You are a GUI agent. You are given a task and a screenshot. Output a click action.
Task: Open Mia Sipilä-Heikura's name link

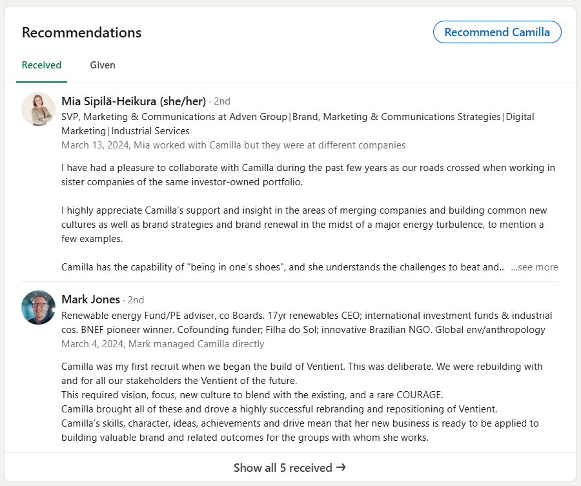134,101
